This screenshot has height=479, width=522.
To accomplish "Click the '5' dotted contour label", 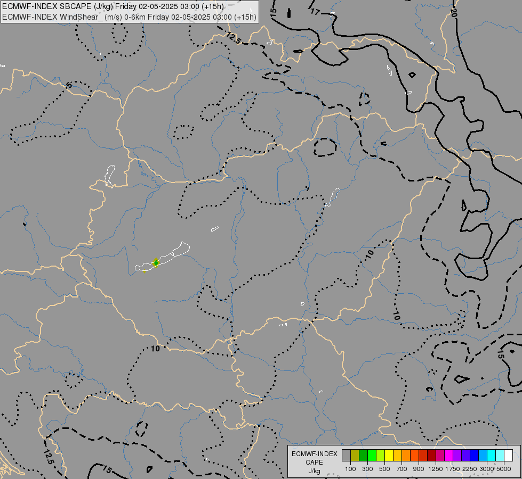I will (69, 86).
